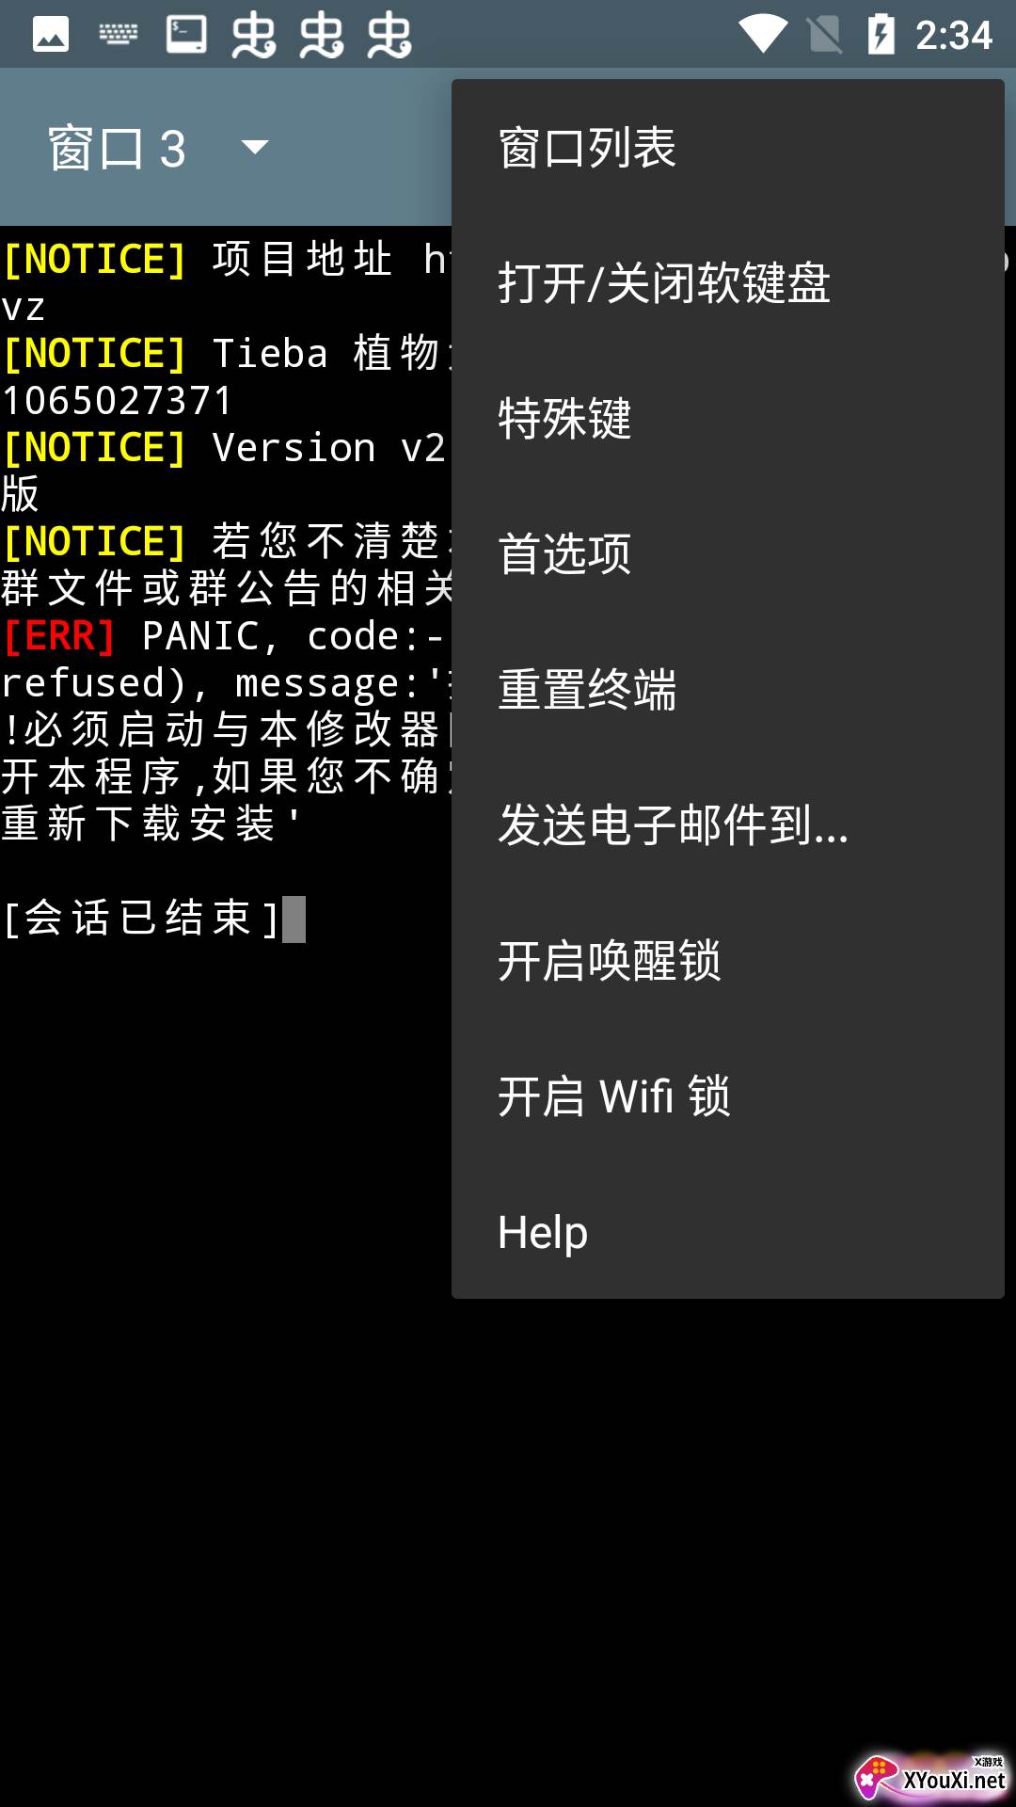
Task: Click the terminal cursor after 会话已结束
Action: (x=294, y=919)
